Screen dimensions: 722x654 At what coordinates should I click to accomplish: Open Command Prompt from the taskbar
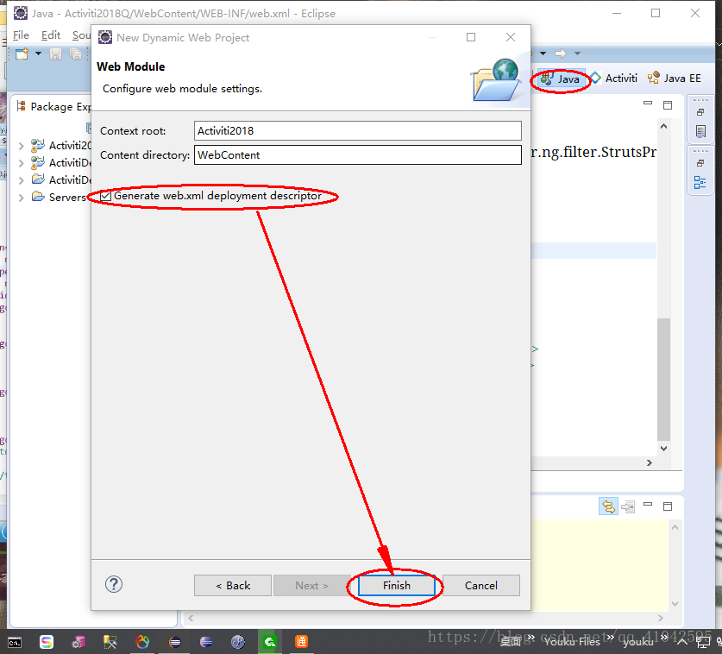[15, 642]
